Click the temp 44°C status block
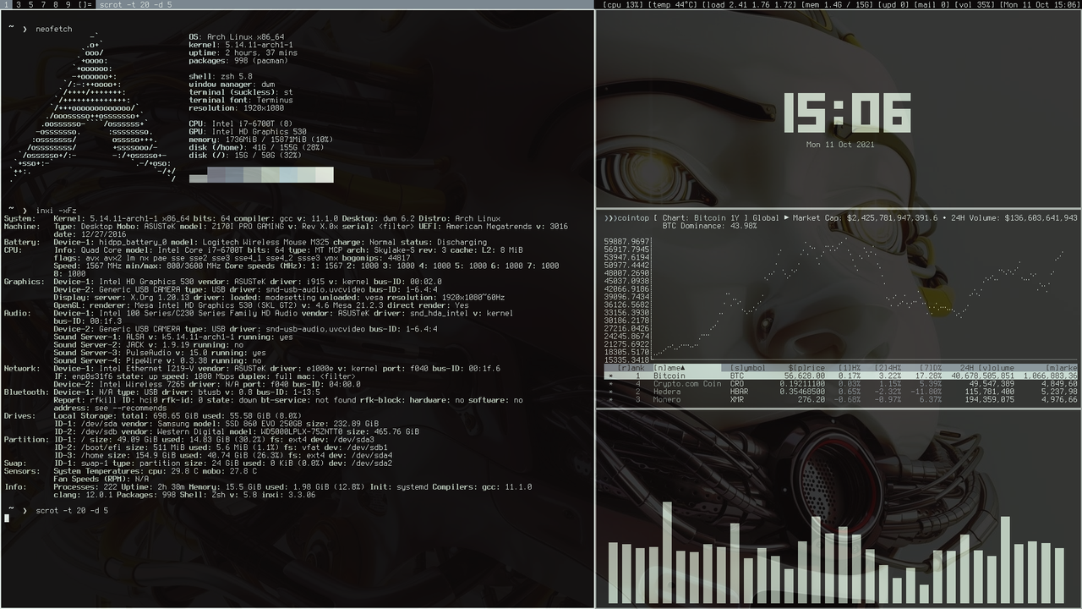Viewport: 1082px width, 609px height. pos(673,5)
